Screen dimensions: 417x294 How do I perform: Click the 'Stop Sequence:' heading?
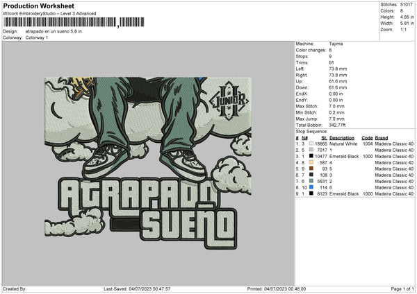(x=311, y=131)
